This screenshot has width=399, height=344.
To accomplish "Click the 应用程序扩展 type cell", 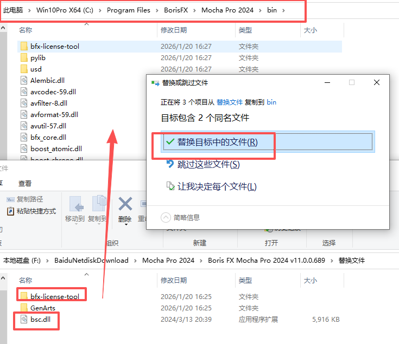I will 258,320.
